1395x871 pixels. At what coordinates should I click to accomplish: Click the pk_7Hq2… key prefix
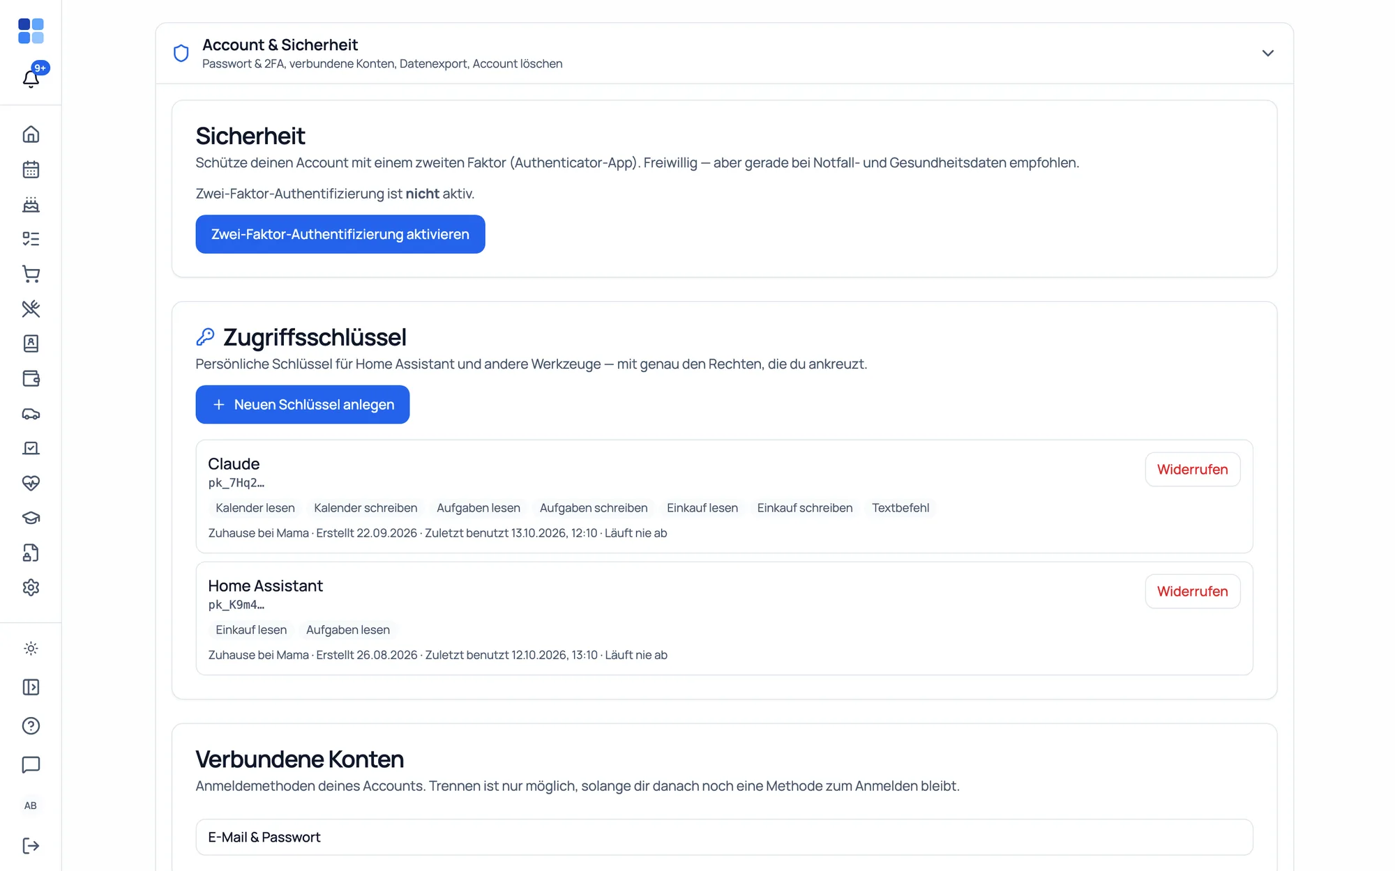point(236,483)
